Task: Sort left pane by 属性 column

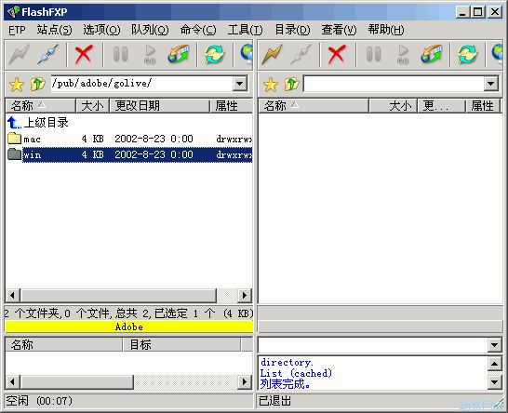Action: tap(232, 106)
